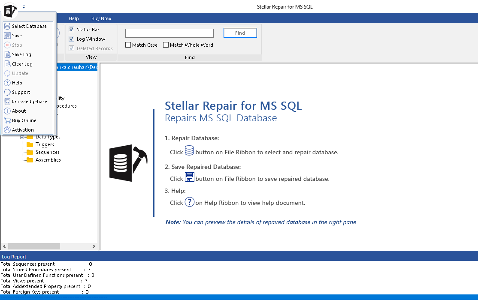
Task: Click inside the Find search text field
Action: [x=169, y=33]
